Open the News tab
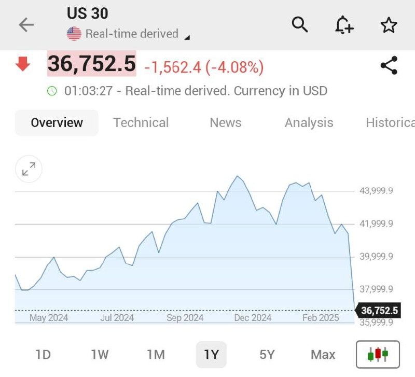The width and height of the screenshot is (415, 377). point(226,123)
